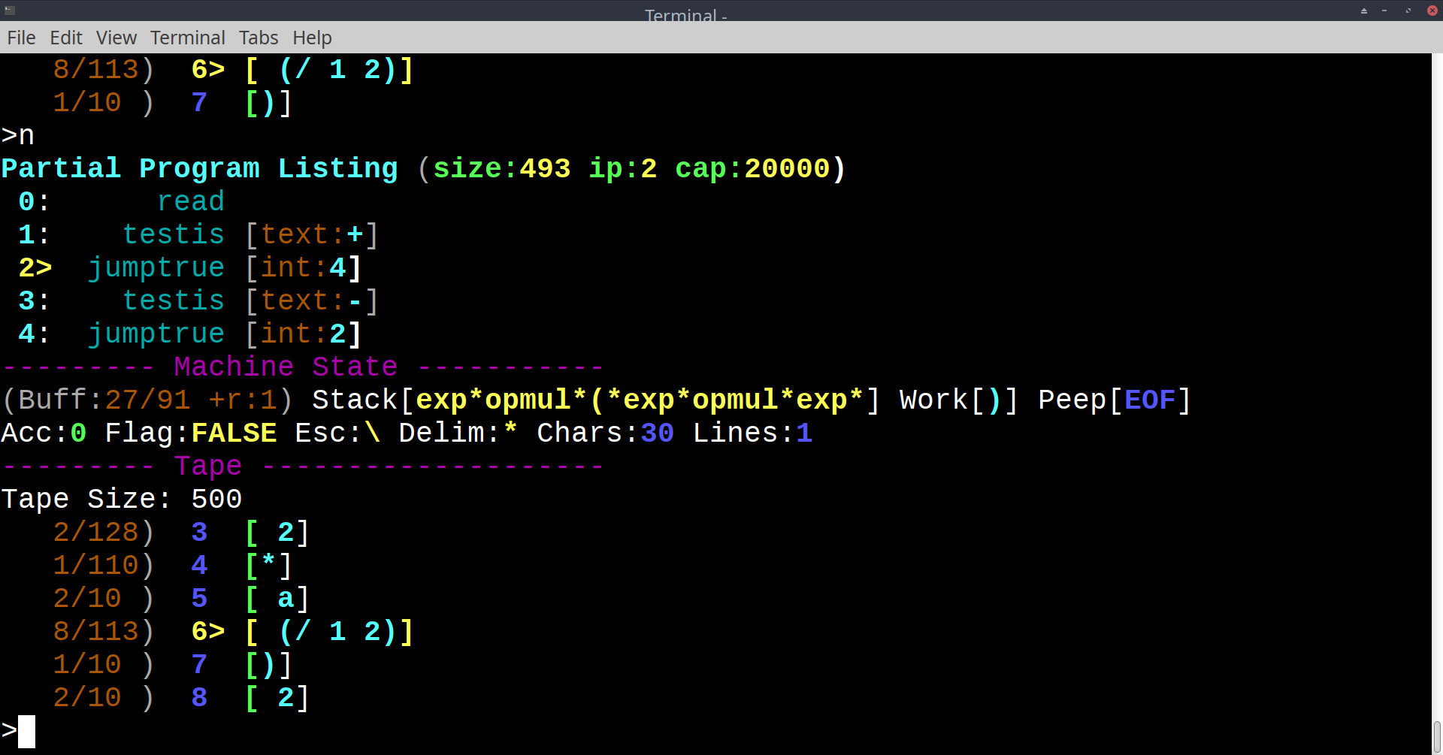Click 'Tape Size: 500' text
This screenshot has width=1443, height=755.
point(122,499)
